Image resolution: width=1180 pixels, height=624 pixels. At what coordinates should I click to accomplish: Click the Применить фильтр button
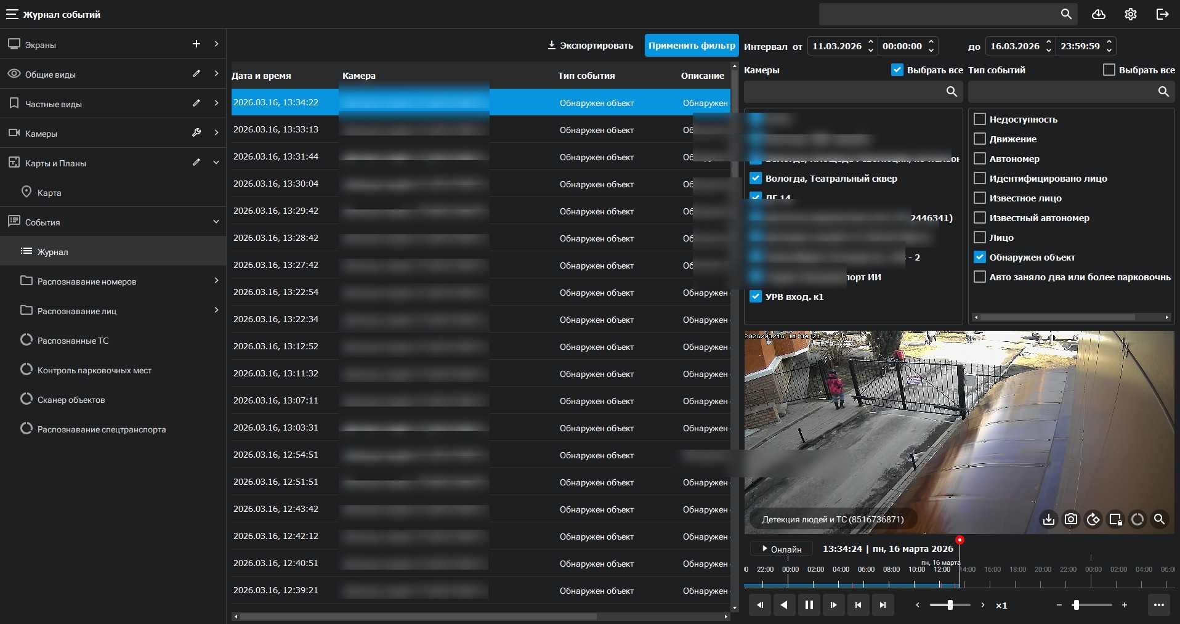691,46
